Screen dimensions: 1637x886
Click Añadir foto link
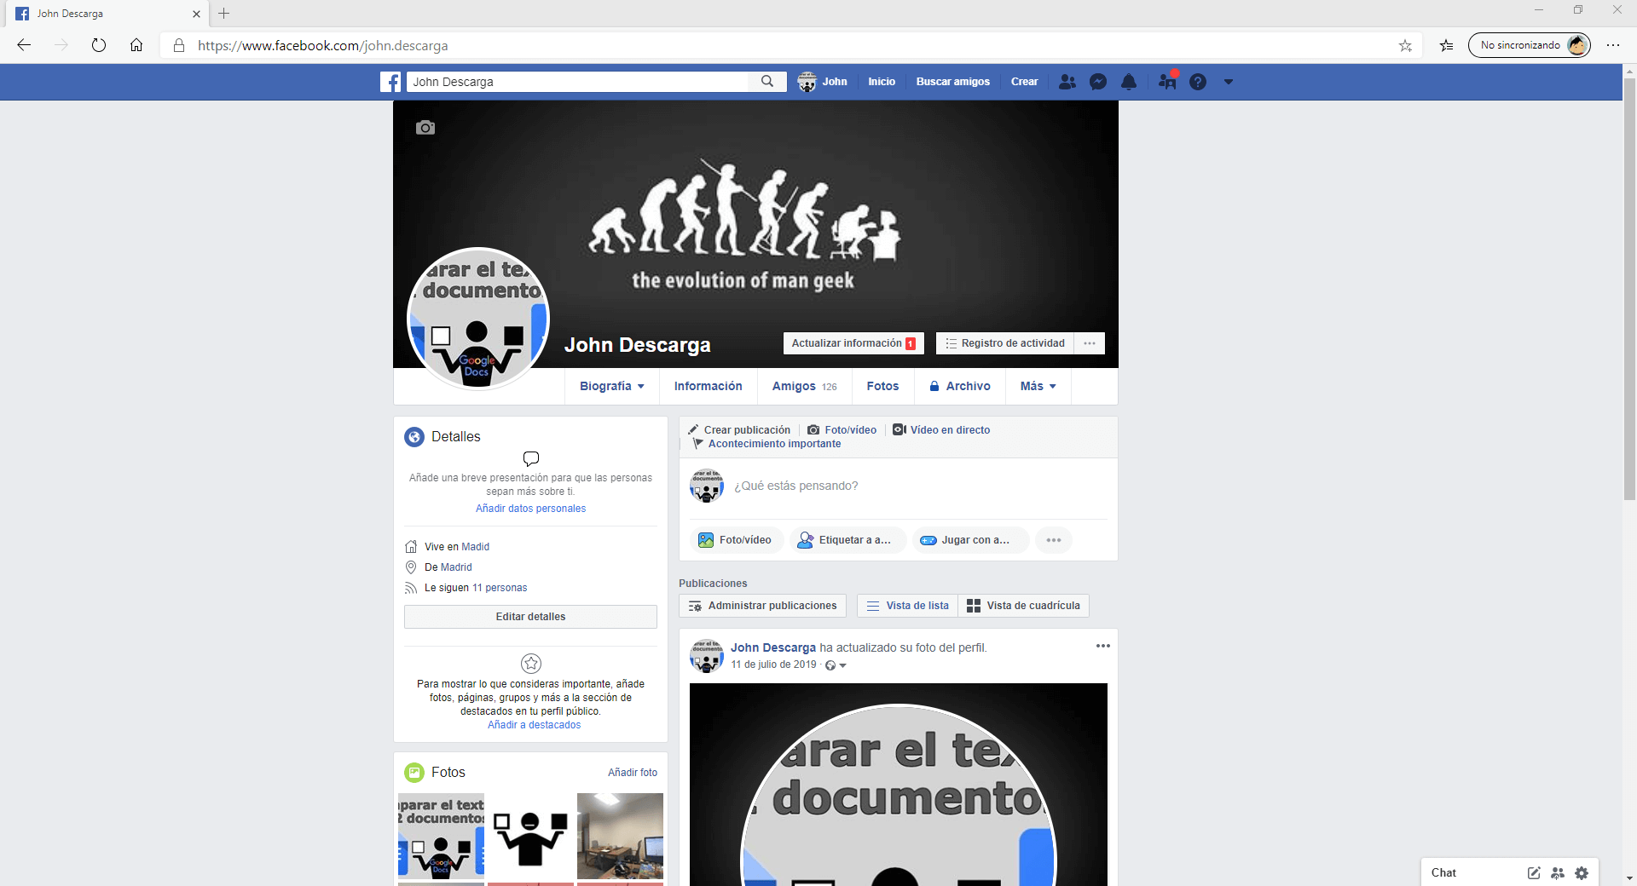coord(633,773)
